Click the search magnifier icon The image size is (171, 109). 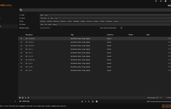click(x=21, y=10)
